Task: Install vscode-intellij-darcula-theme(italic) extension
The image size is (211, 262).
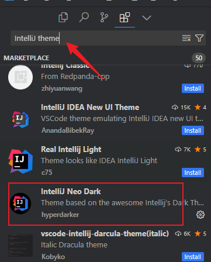Action: coord(193,257)
